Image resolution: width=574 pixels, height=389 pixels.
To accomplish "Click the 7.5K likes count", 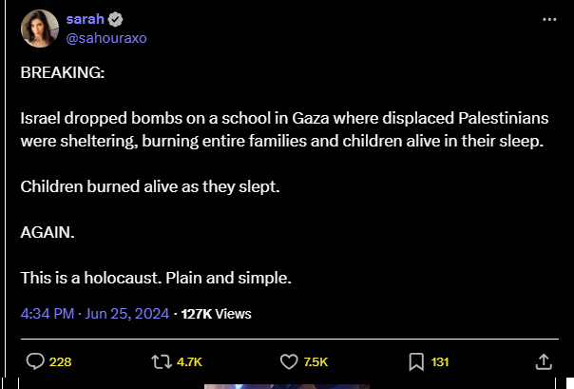I will [316, 361].
